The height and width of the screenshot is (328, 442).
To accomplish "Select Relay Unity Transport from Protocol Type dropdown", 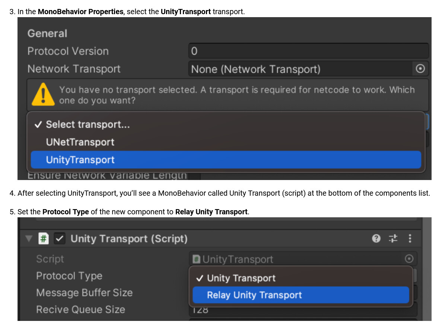I will tap(254, 295).
